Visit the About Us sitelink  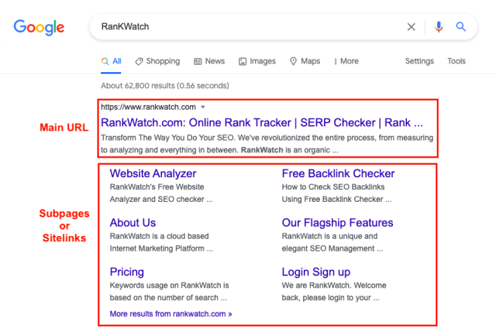[x=133, y=223]
